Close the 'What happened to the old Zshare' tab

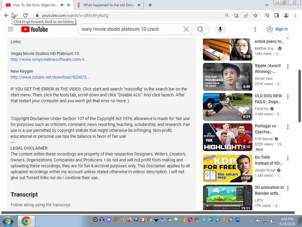tap(139, 5)
